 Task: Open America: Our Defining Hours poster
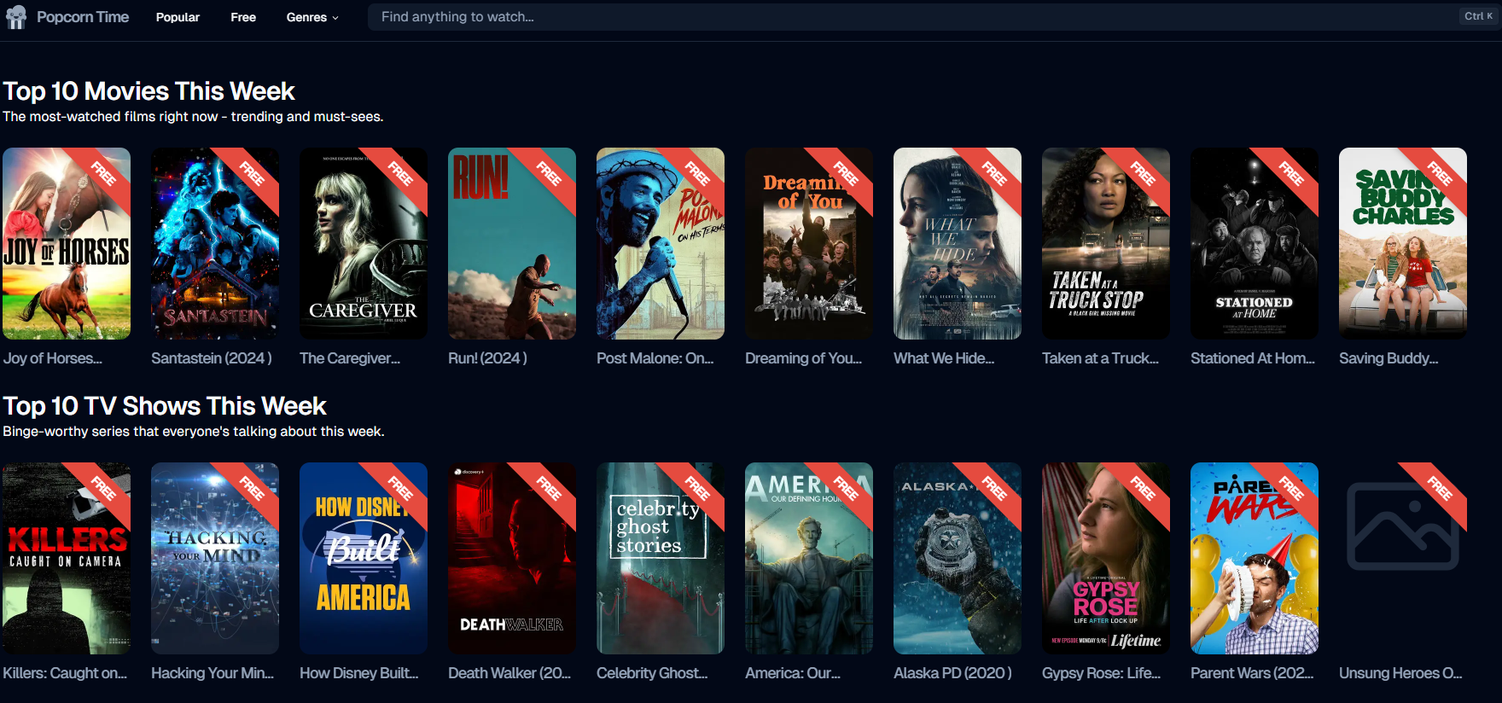point(809,558)
